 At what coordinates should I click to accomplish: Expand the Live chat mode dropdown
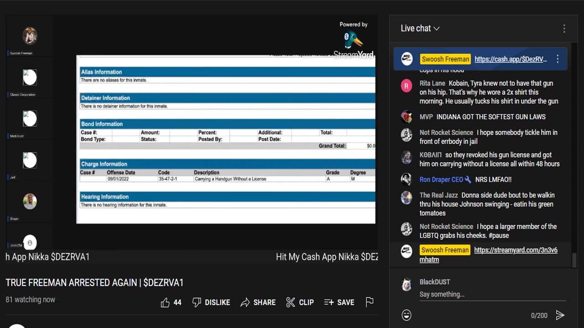(420, 28)
